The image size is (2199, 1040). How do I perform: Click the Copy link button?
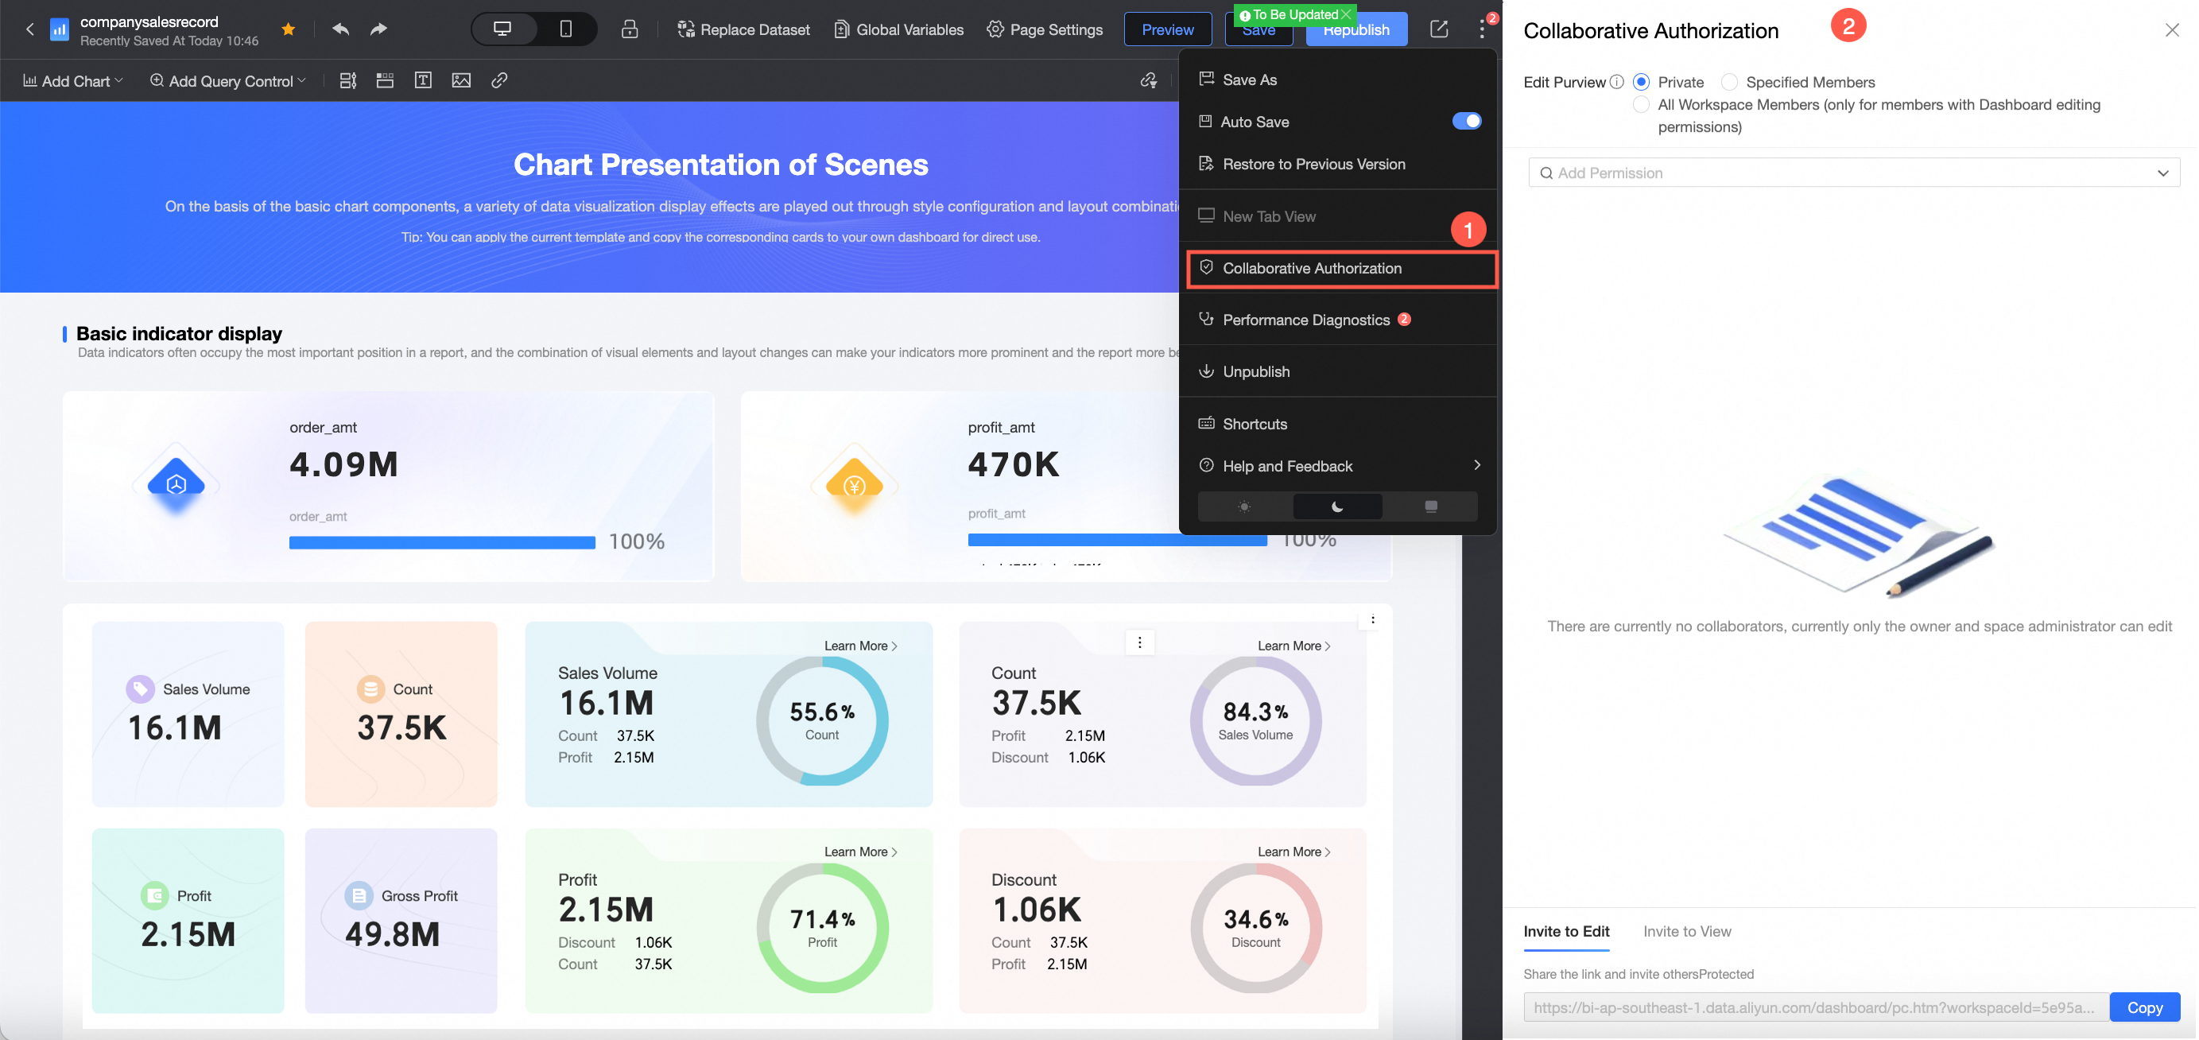click(x=2143, y=1007)
